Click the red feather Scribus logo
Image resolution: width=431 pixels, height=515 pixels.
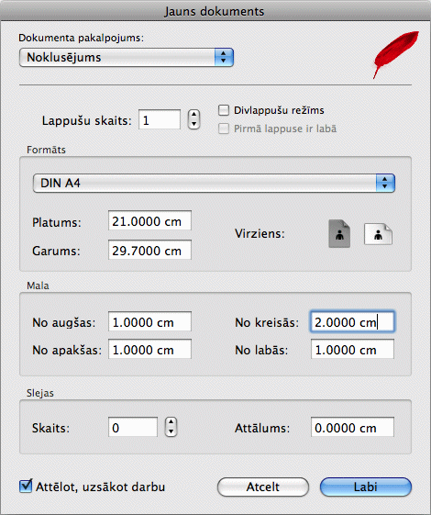tap(396, 54)
